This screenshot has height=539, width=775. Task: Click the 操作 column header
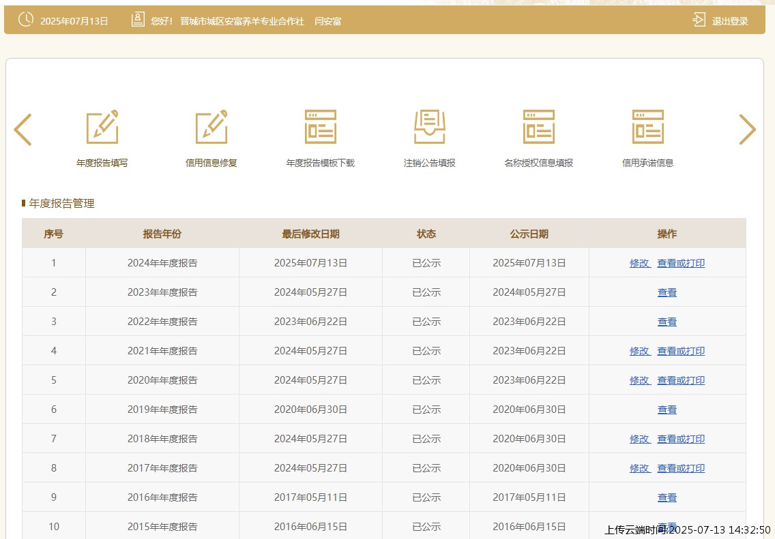[667, 234]
